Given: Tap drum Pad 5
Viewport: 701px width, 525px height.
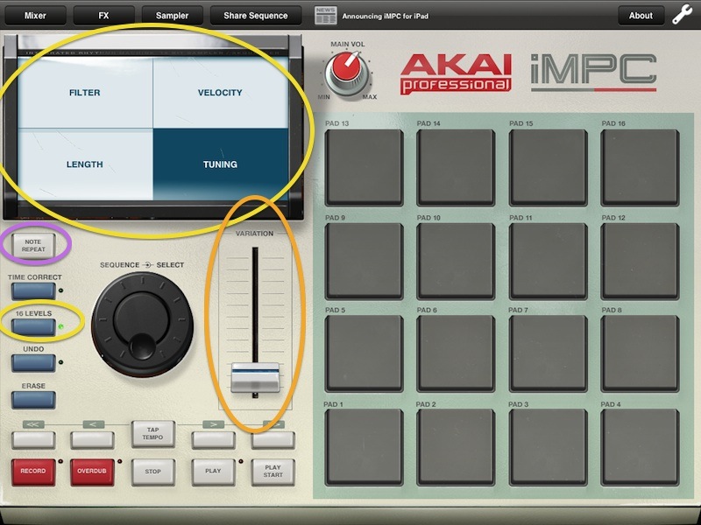Looking at the screenshot, I should coord(365,353).
